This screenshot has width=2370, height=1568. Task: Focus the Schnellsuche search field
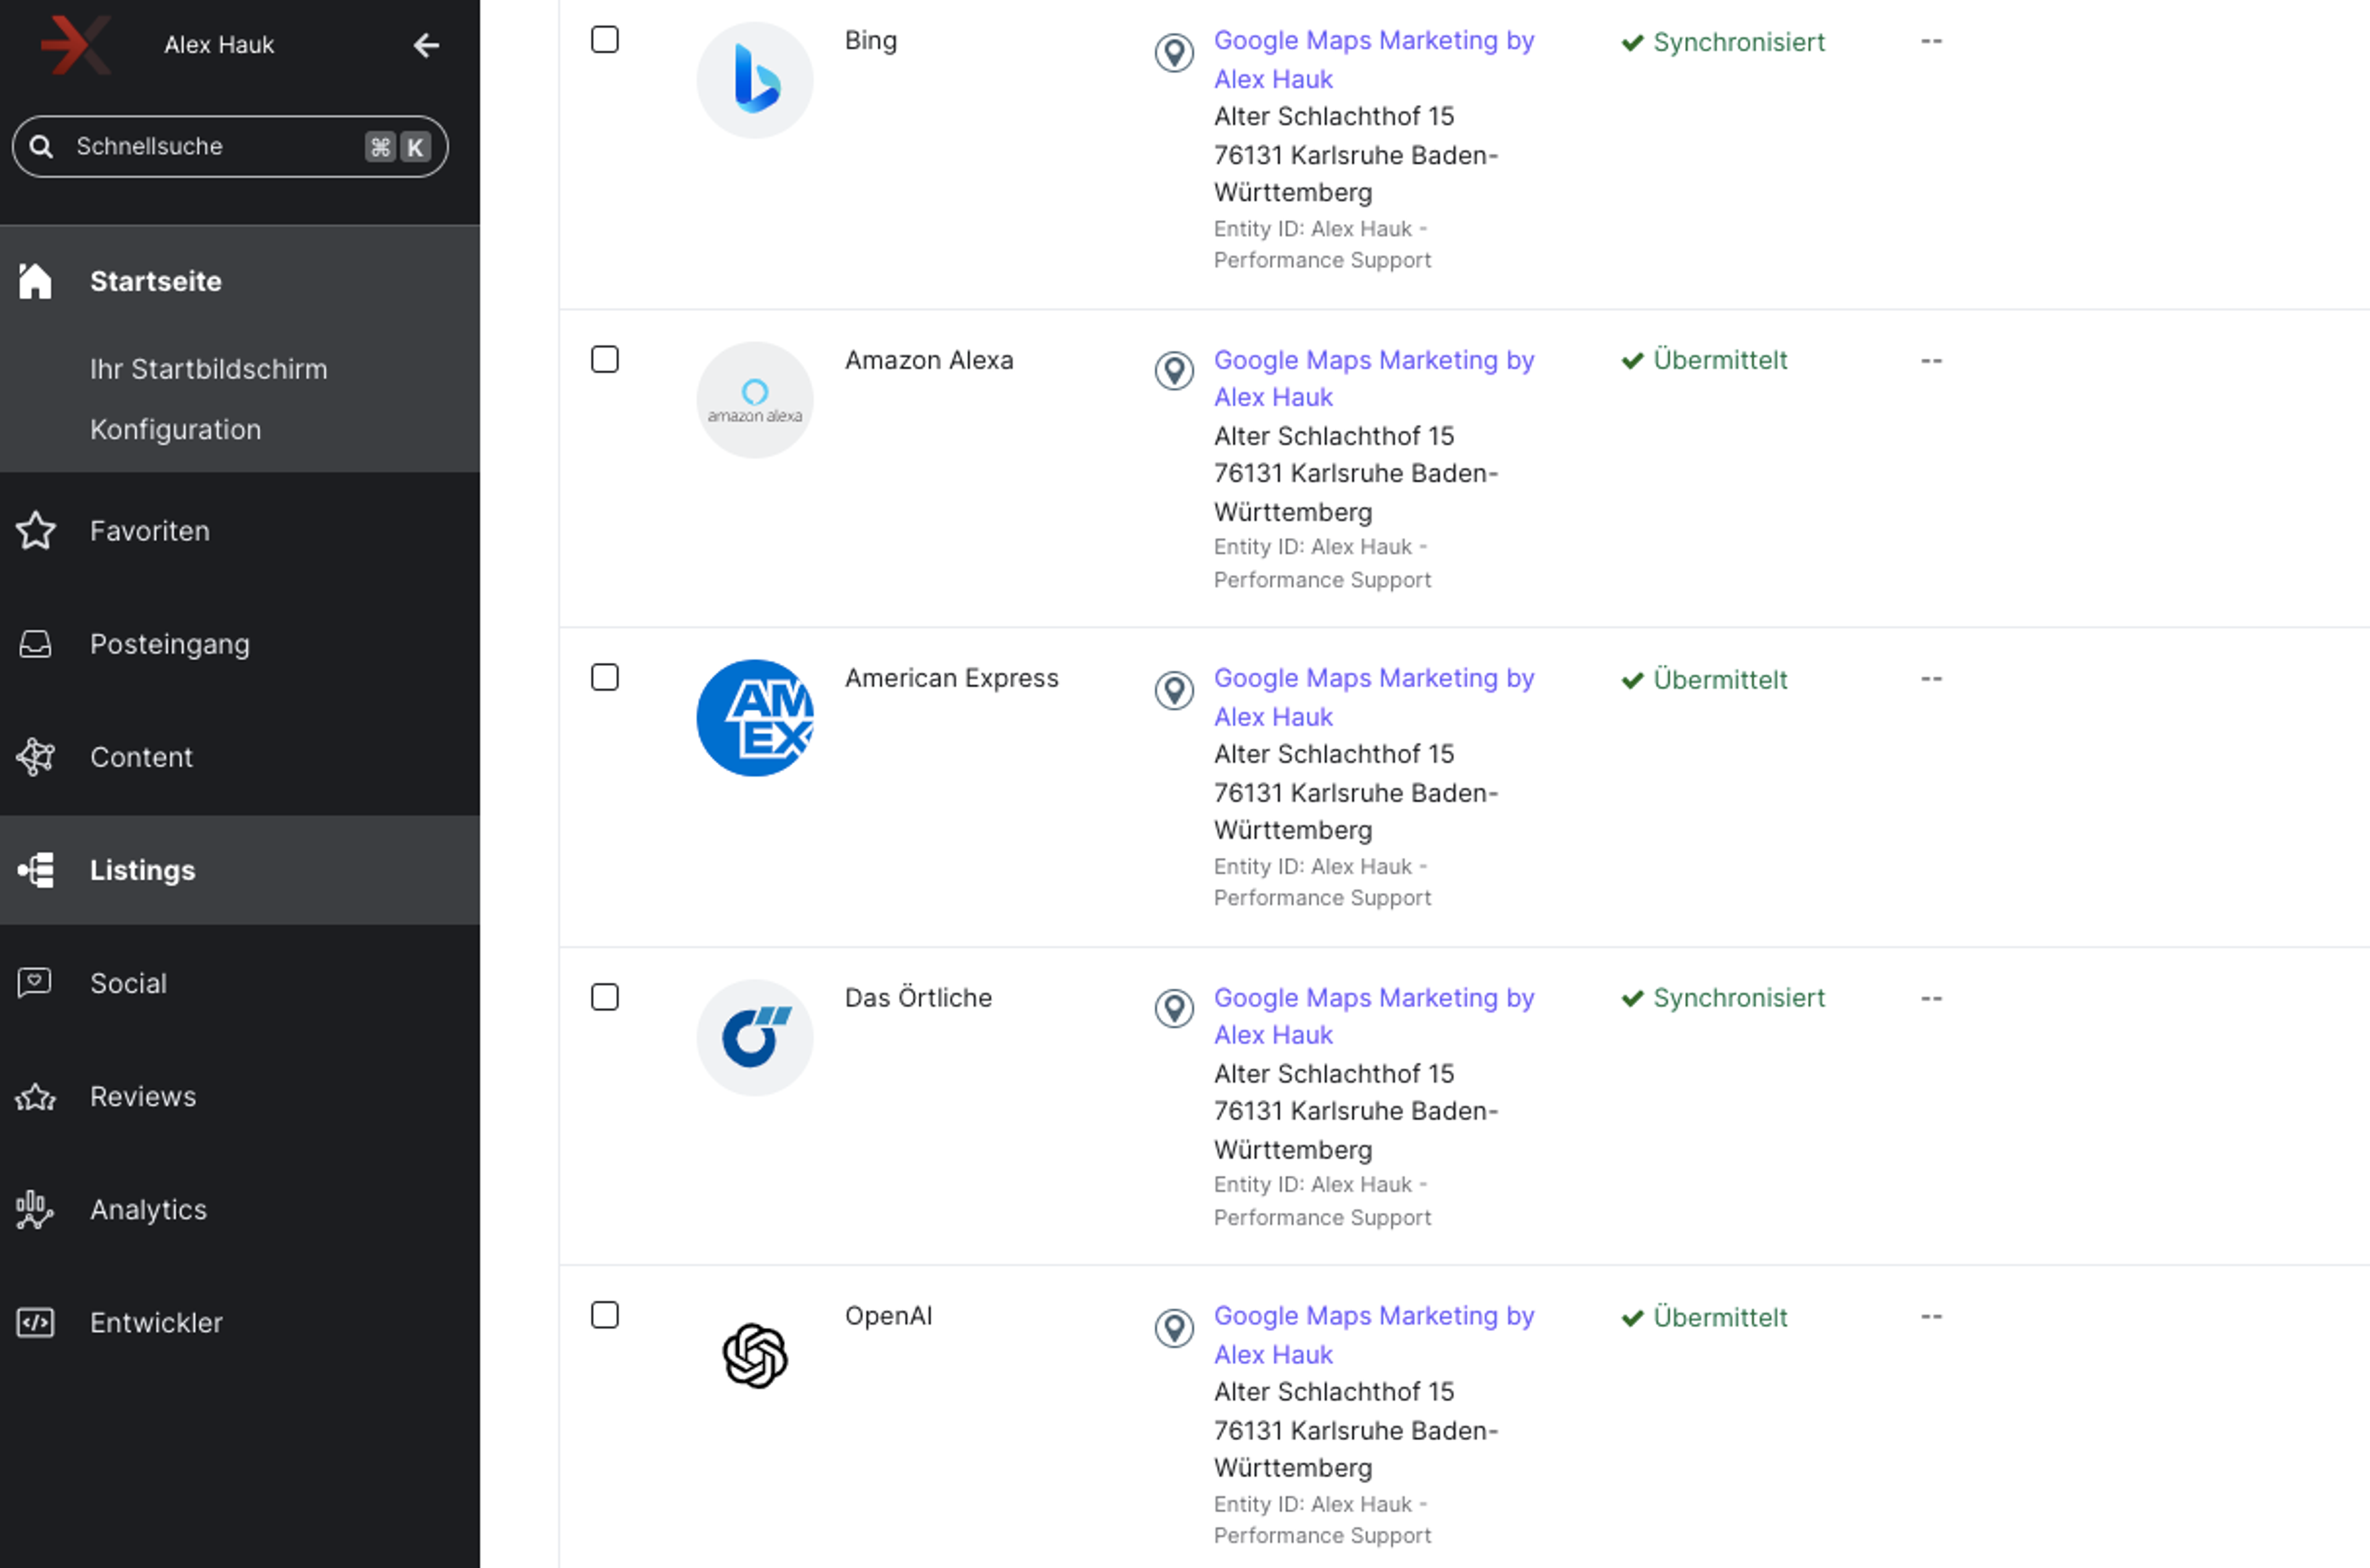pos(230,146)
